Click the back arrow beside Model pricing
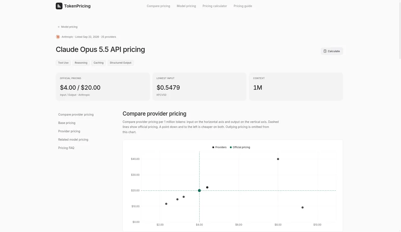 [59, 27]
